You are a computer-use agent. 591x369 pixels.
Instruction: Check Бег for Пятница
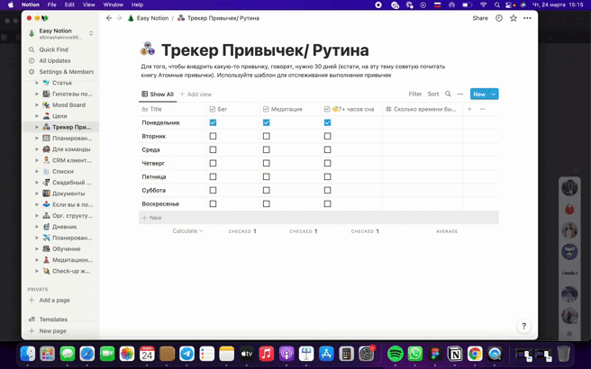[213, 177]
